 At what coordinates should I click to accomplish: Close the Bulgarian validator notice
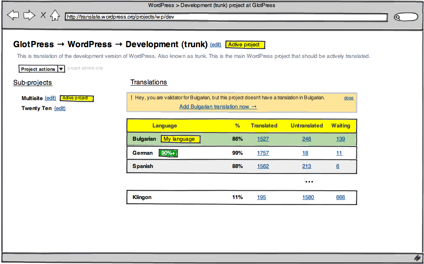click(349, 98)
